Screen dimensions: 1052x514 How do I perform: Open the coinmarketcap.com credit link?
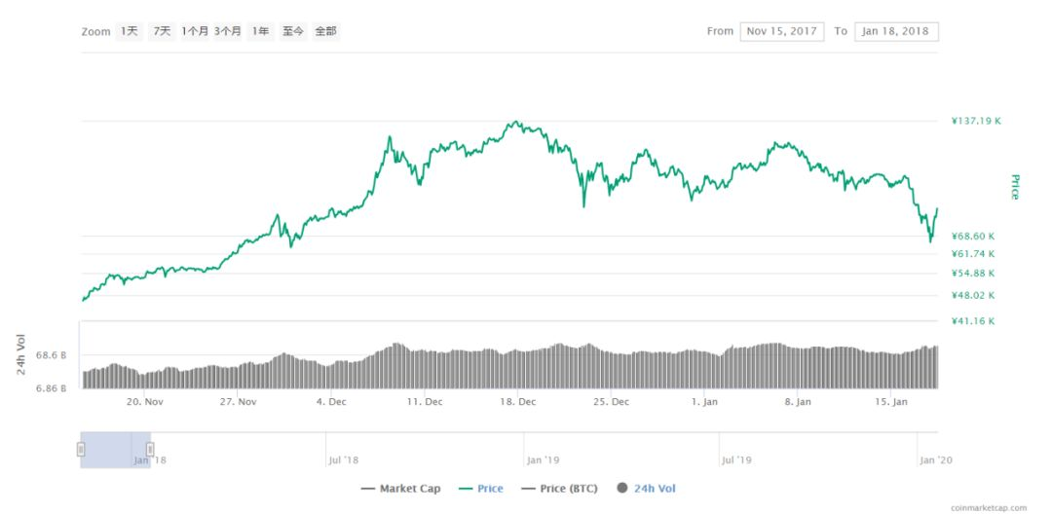[x=989, y=508]
